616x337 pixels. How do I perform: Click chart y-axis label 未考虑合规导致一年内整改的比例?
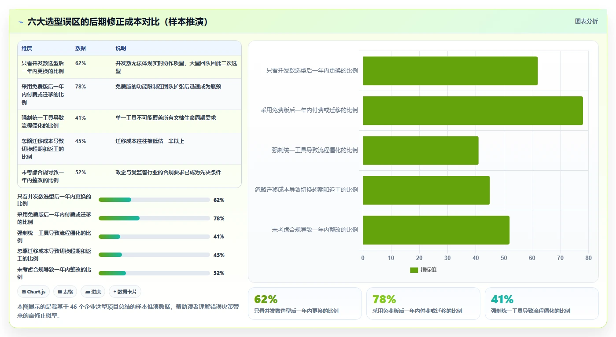[x=315, y=230]
